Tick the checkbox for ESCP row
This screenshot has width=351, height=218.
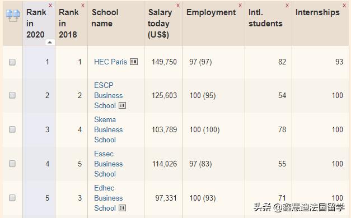12,95
